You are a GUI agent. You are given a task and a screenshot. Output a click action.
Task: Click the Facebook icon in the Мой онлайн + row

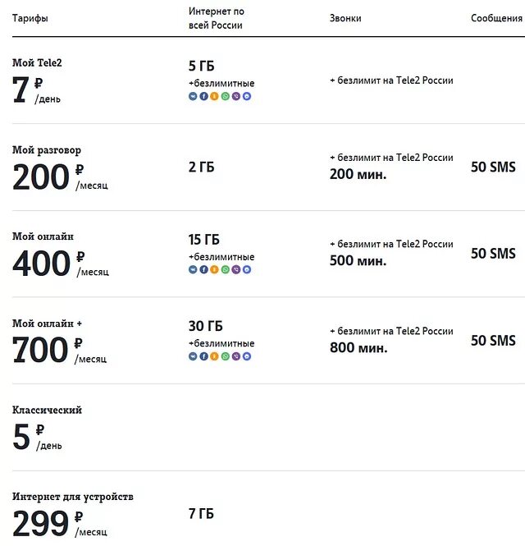click(x=203, y=356)
